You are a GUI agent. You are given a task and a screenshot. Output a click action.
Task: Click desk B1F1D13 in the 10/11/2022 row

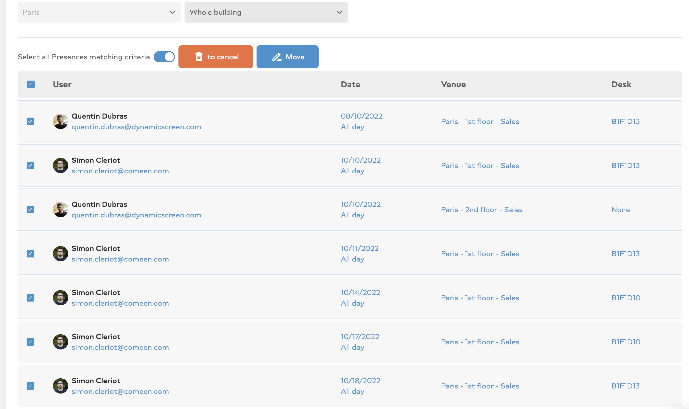625,254
